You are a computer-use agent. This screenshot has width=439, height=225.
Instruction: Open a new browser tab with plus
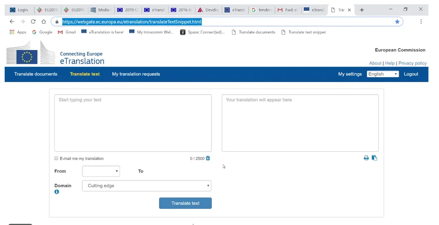click(362, 10)
